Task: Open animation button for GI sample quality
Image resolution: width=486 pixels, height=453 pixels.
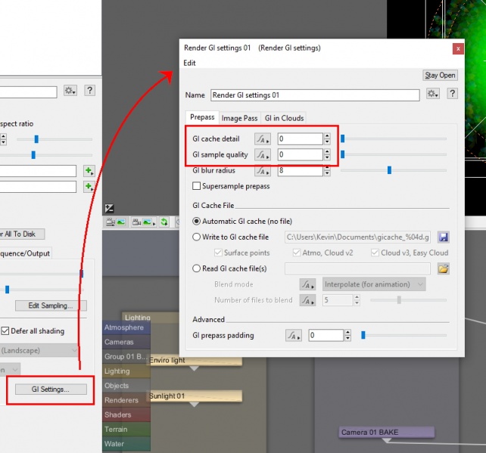Action: pos(263,154)
